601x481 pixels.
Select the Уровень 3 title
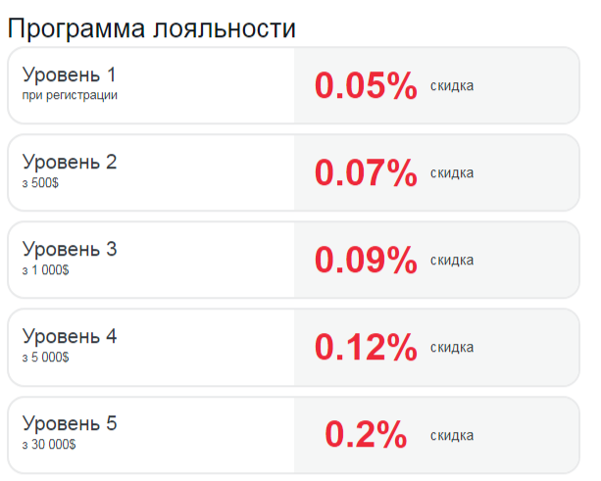coord(70,250)
